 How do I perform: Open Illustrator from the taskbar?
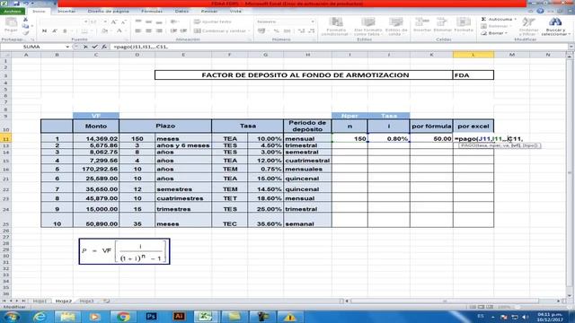click(179, 317)
